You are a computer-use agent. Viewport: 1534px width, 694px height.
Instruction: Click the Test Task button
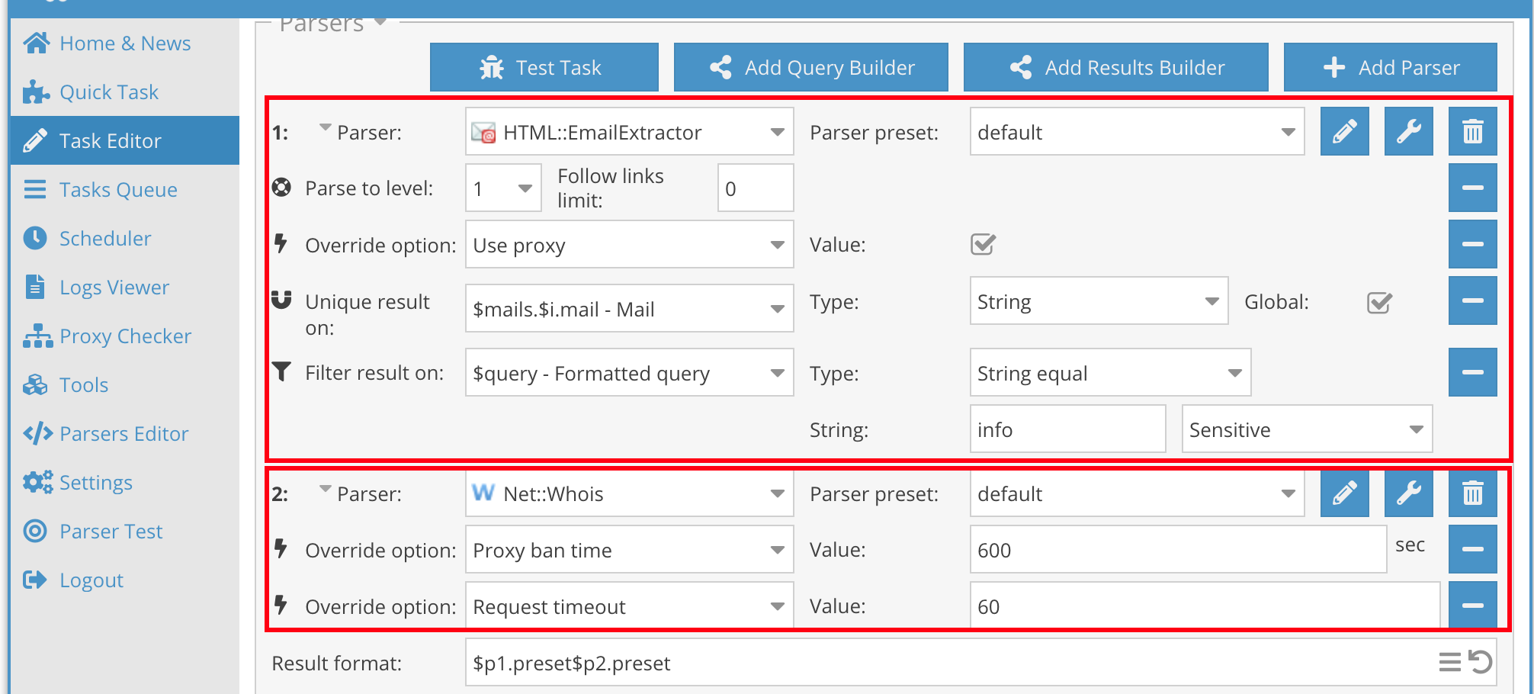pyautogui.click(x=544, y=68)
